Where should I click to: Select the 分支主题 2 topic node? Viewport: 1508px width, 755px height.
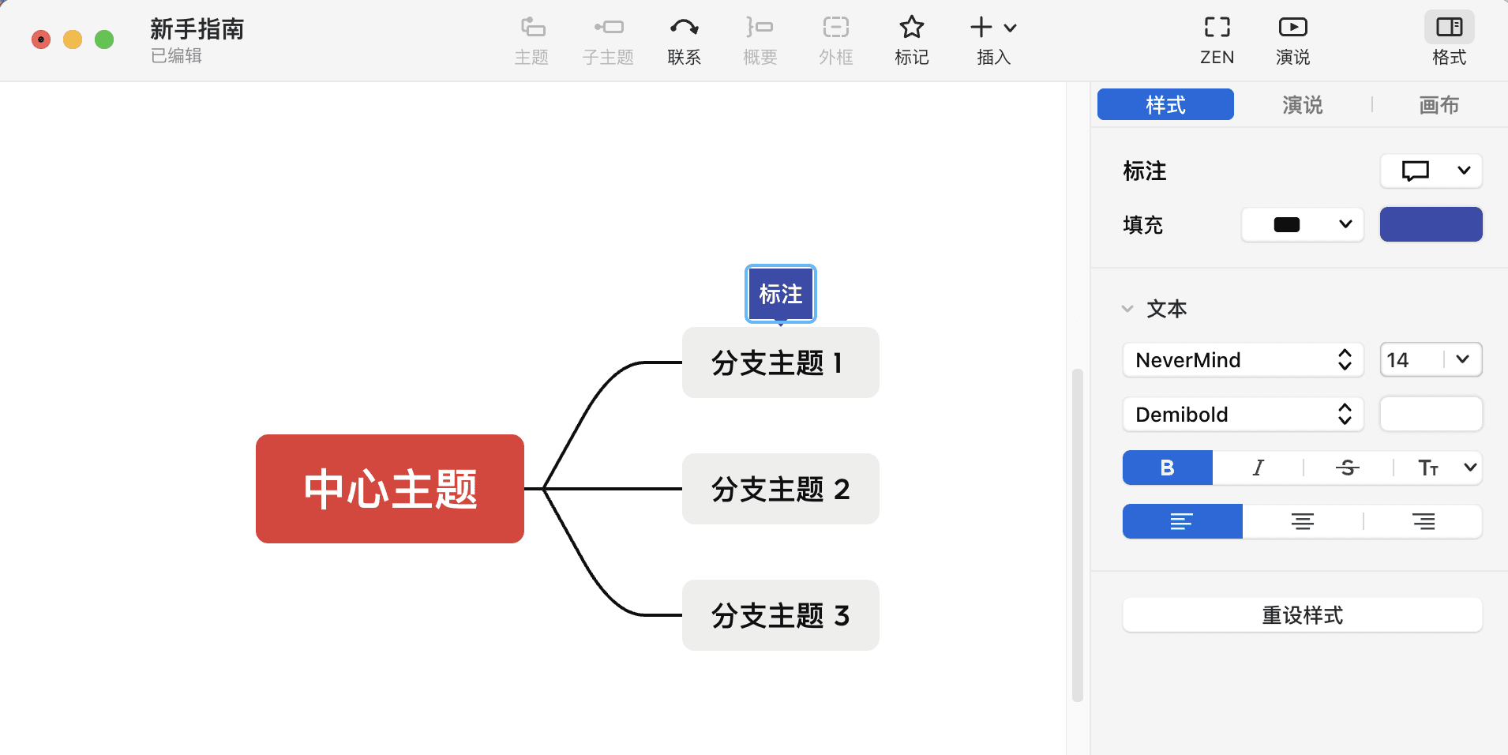click(x=779, y=489)
